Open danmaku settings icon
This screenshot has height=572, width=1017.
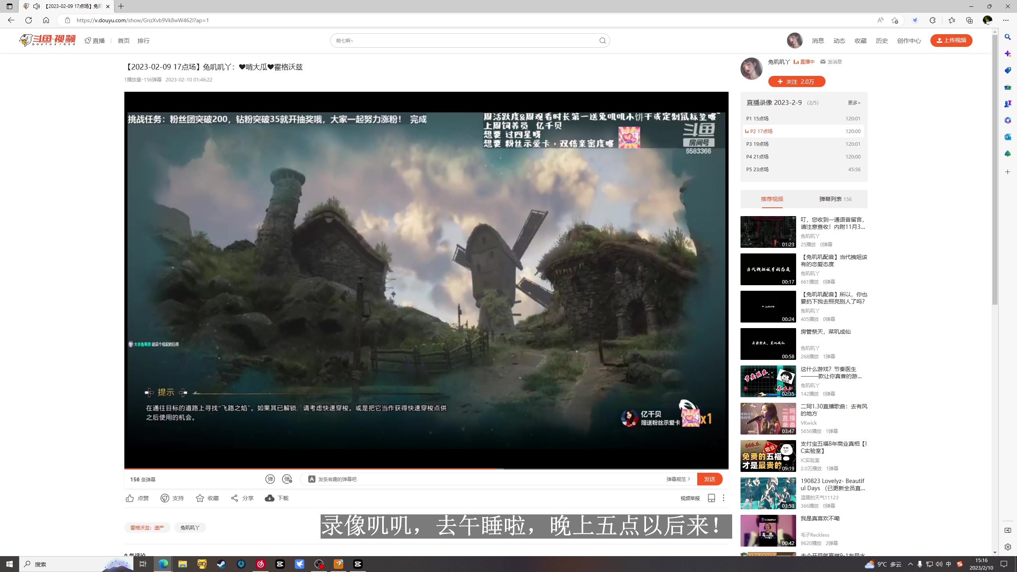tap(287, 479)
